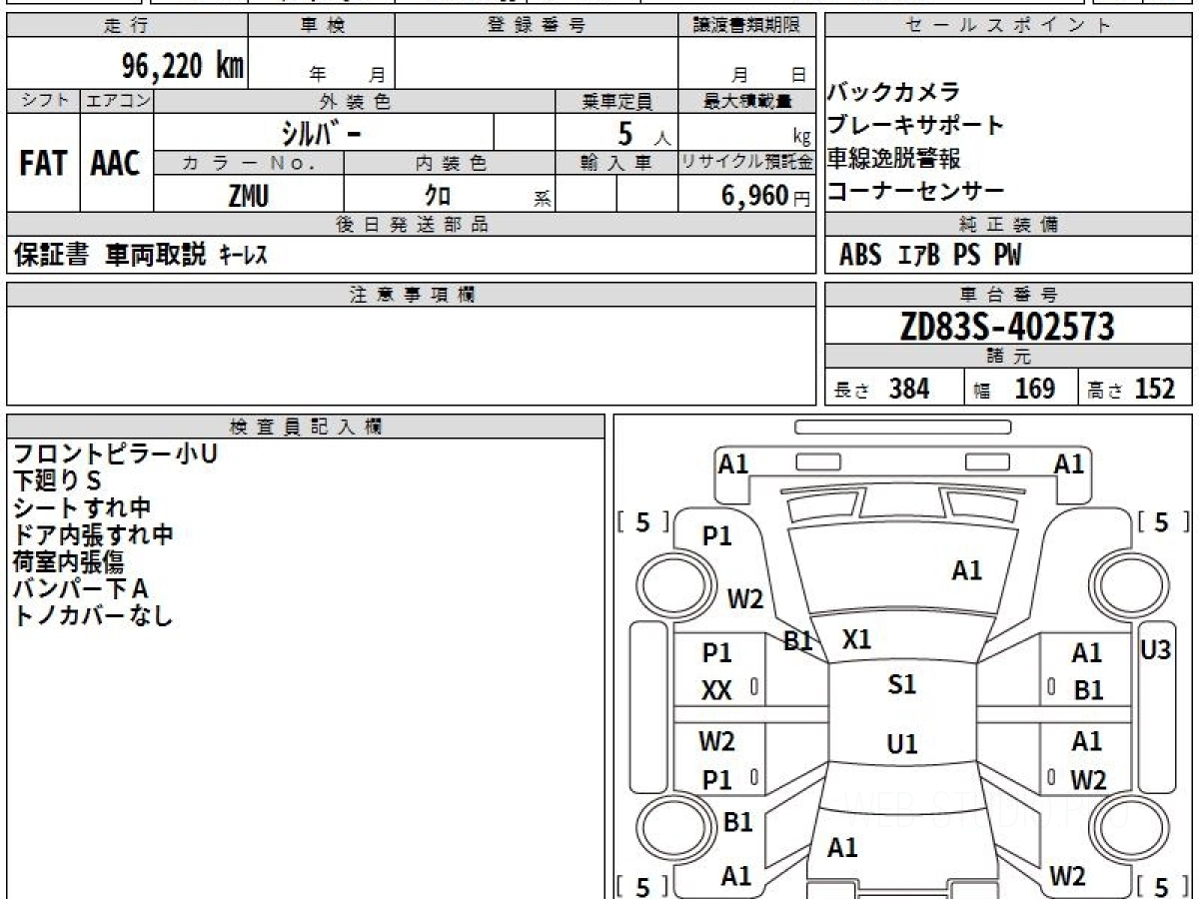This screenshot has height=899, width=1199.
Task: Select the ABS エアB PS PW equipment line
Action: (x=930, y=256)
